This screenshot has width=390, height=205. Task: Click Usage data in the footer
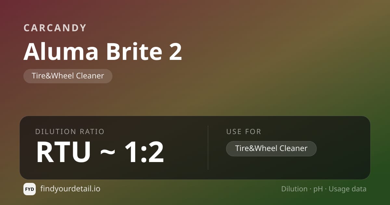click(x=347, y=189)
